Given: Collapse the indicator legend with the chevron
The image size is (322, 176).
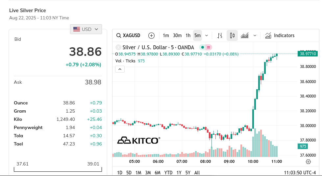Looking at the screenshot, I should point(120,69).
